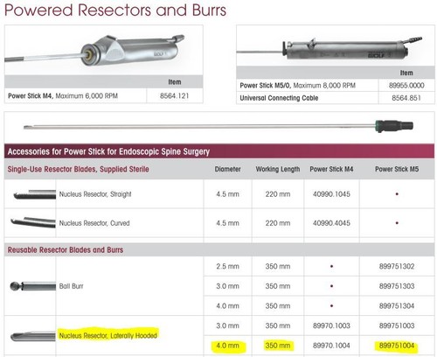This screenshot has height=357, width=437.
Task: Click the ball burr tip image
Action: 32,286
